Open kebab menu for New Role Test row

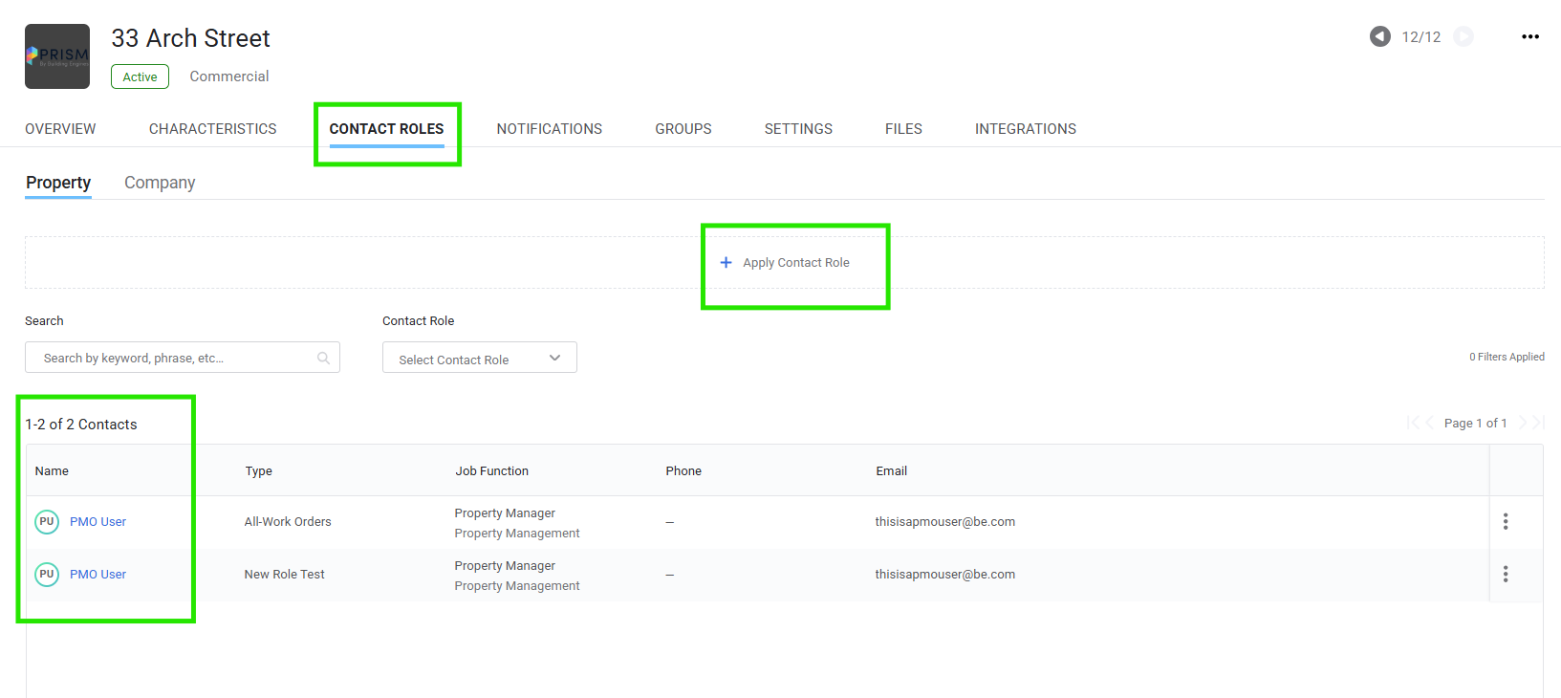coord(1506,574)
